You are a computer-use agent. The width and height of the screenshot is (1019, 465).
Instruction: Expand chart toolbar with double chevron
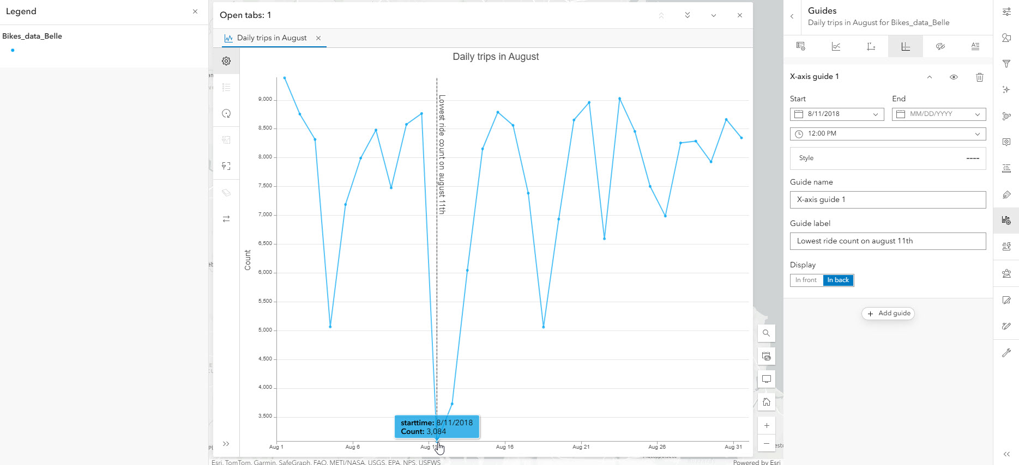pyautogui.click(x=226, y=444)
